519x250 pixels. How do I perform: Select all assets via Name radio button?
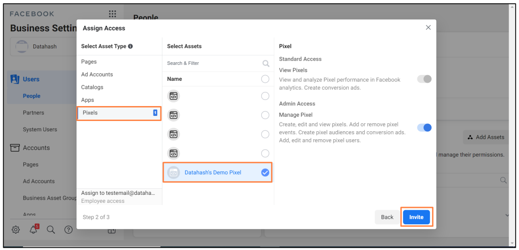265,79
